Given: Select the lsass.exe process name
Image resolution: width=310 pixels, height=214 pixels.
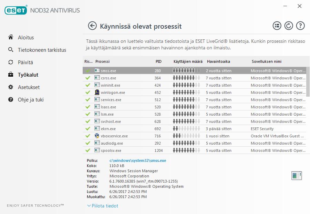Looking at the screenshot, I should tap(108, 107).
